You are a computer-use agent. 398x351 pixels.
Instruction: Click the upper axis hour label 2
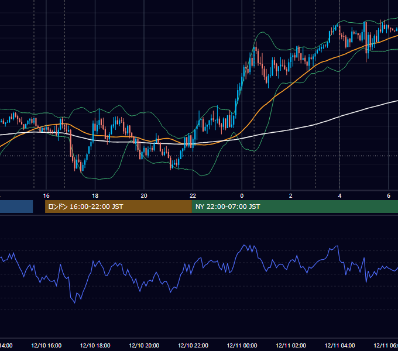pyautogui.click(x=291, y=196)
